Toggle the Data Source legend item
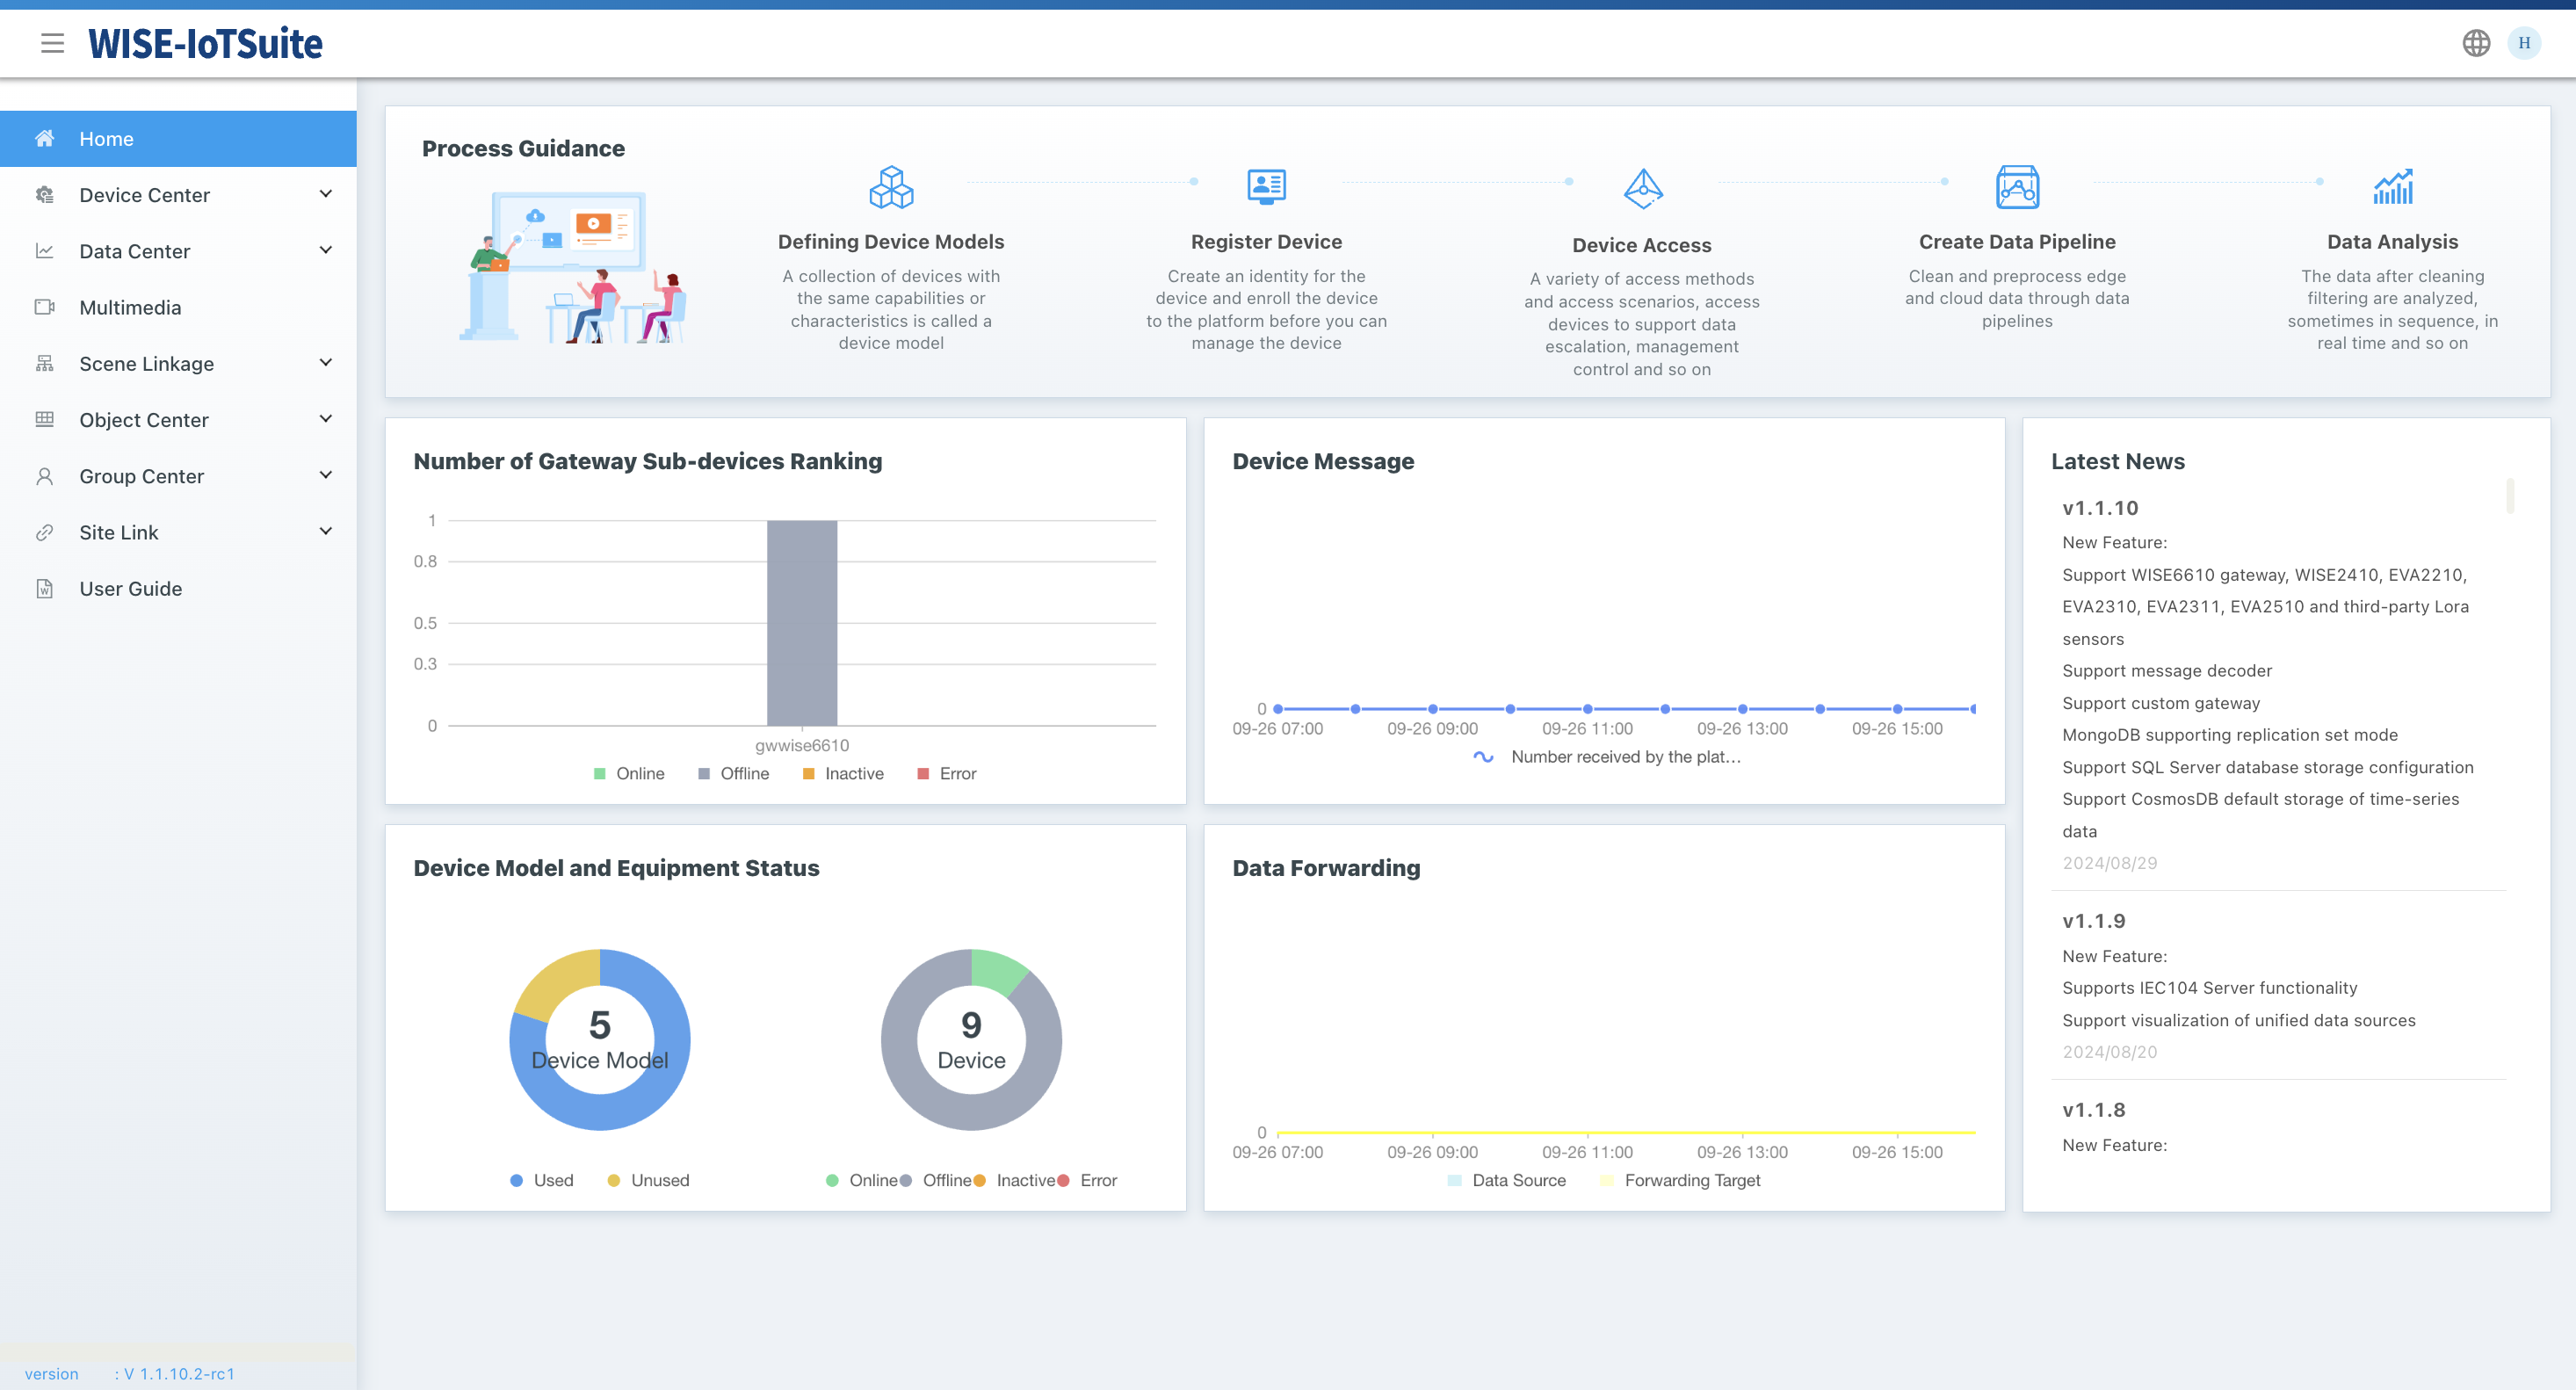This screenshot has width=2576, height=1390. click(1507, 1180)
